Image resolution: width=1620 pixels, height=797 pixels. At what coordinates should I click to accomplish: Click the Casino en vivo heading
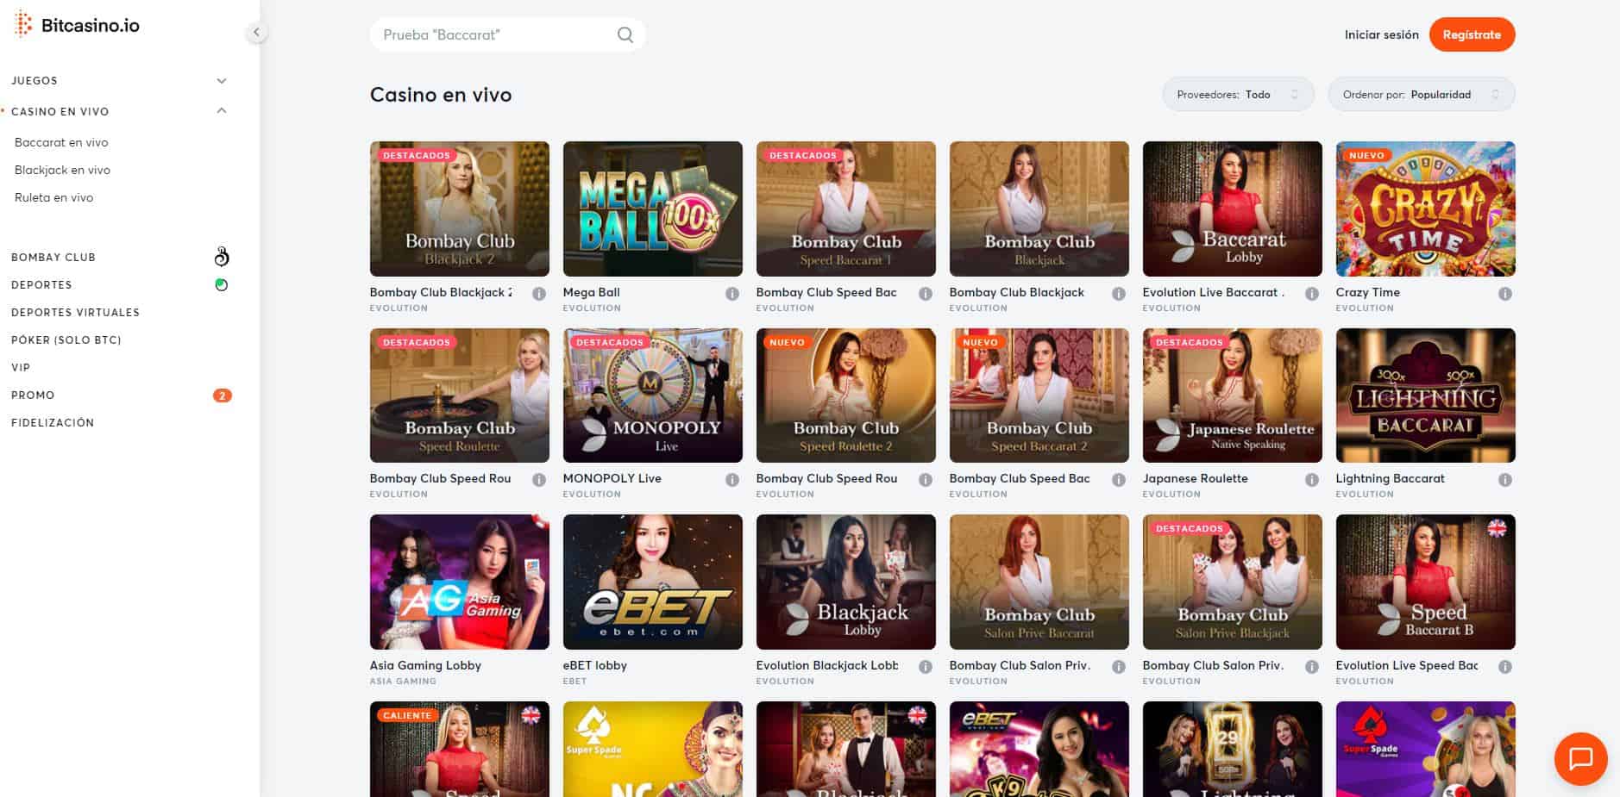pyautogui.click(x=441, y=95)
